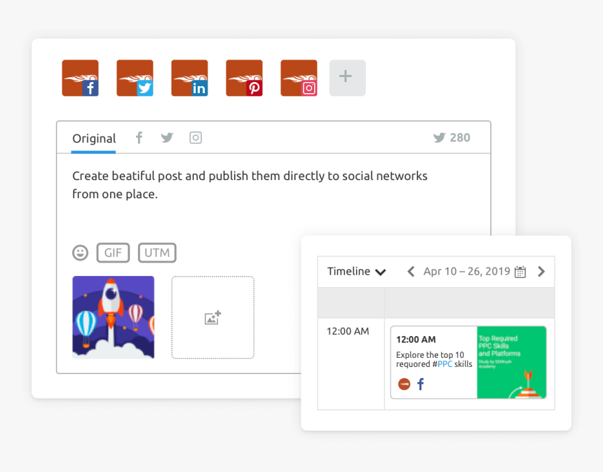Click the green PPC Skills post image

(512, 363)
